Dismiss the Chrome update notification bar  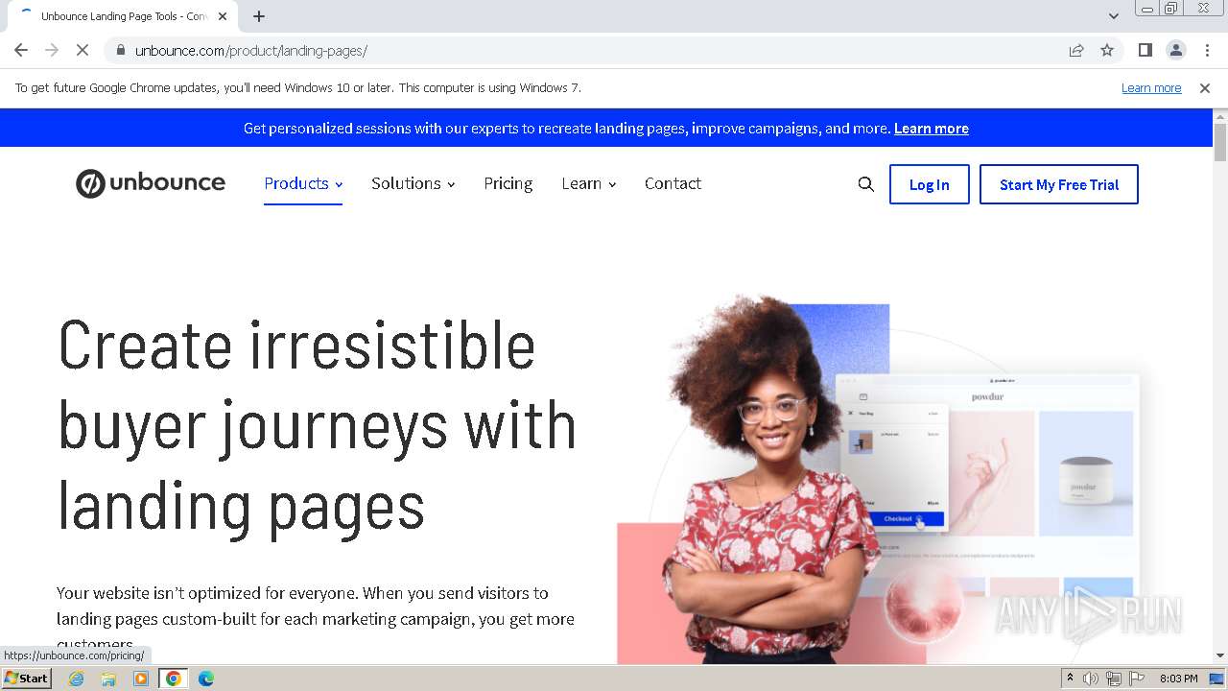coord(1205,87)
